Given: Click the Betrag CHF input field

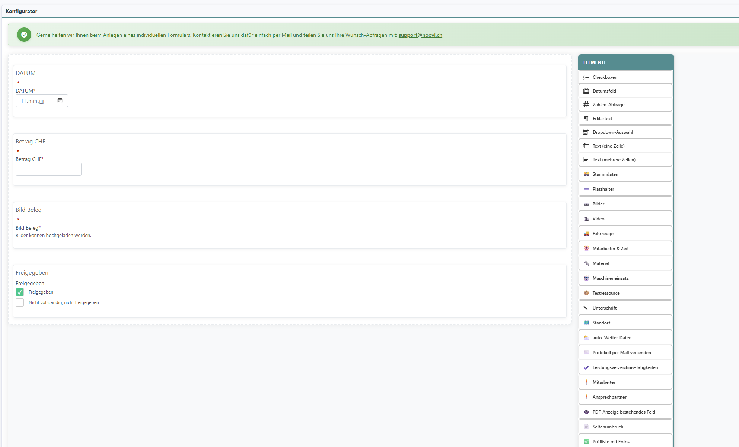Looking at the screenshot, I should tap(48, 169).
